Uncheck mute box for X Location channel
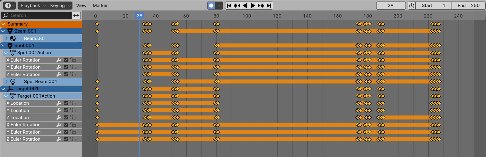This screenshot has width=486, height=157. [x=66, y=103]
